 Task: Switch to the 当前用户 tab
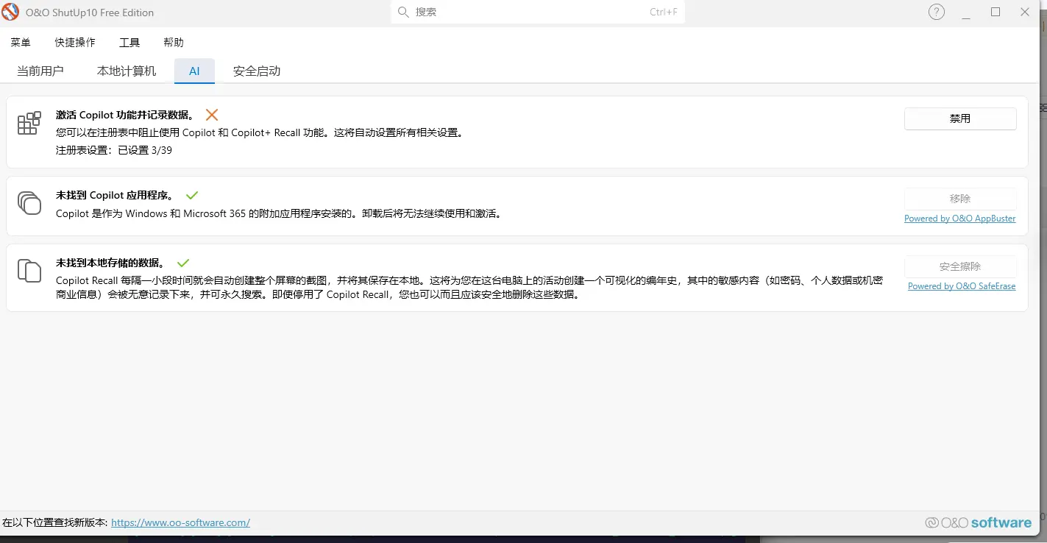[40, 71]
